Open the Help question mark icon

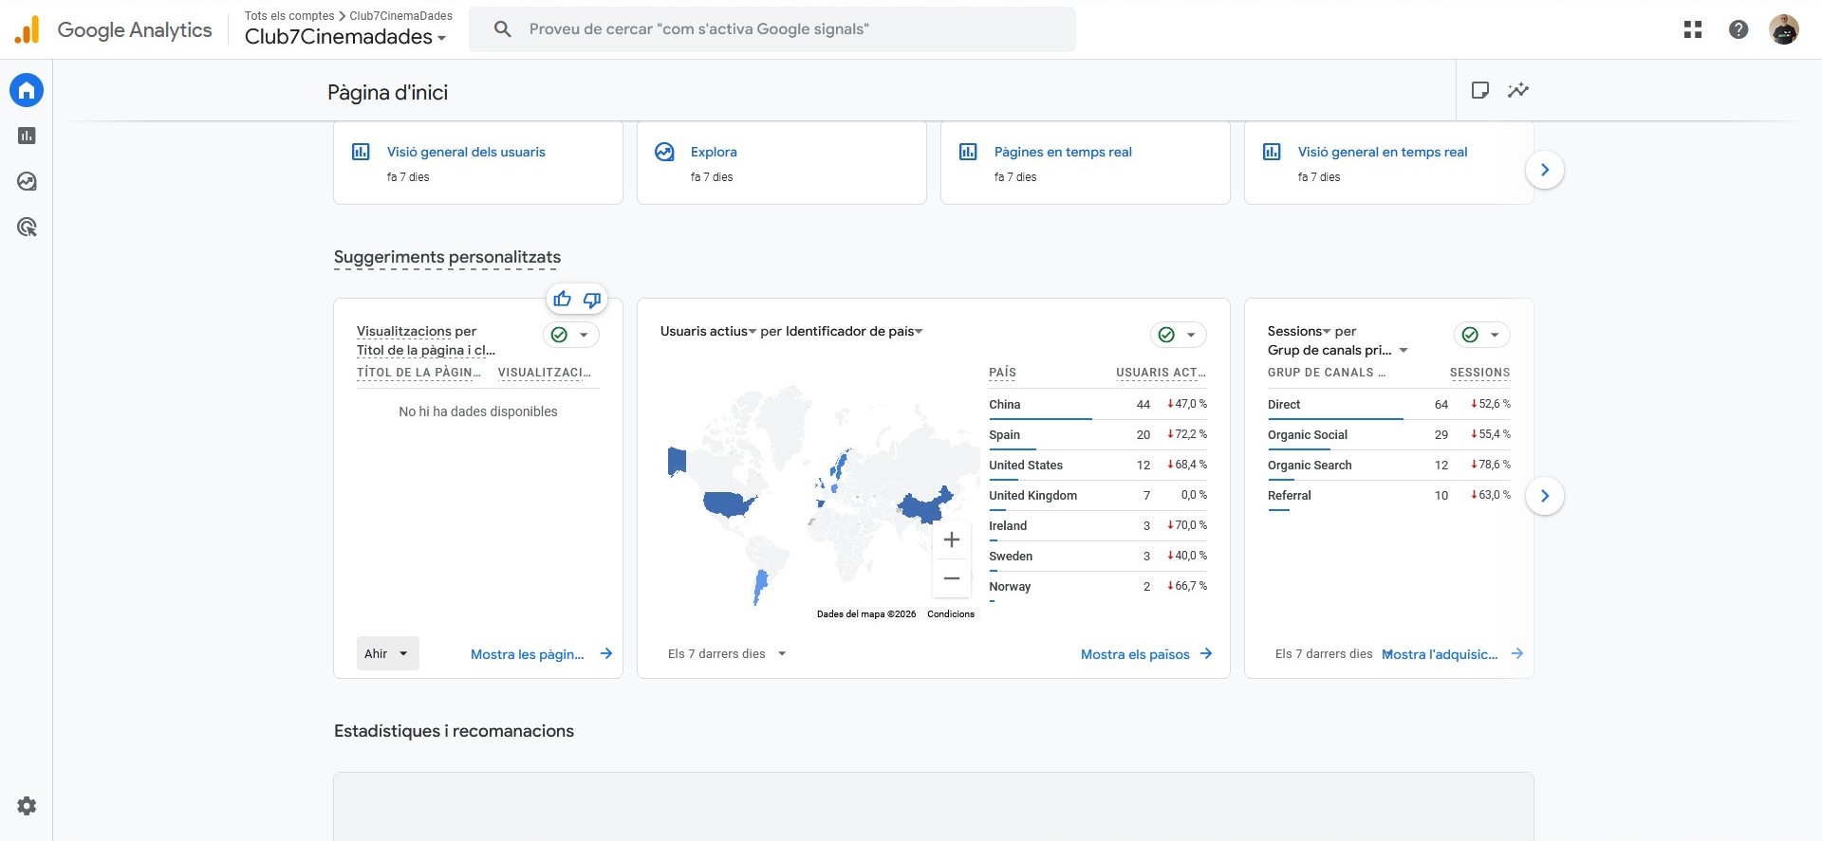(x=1738, y=29)
